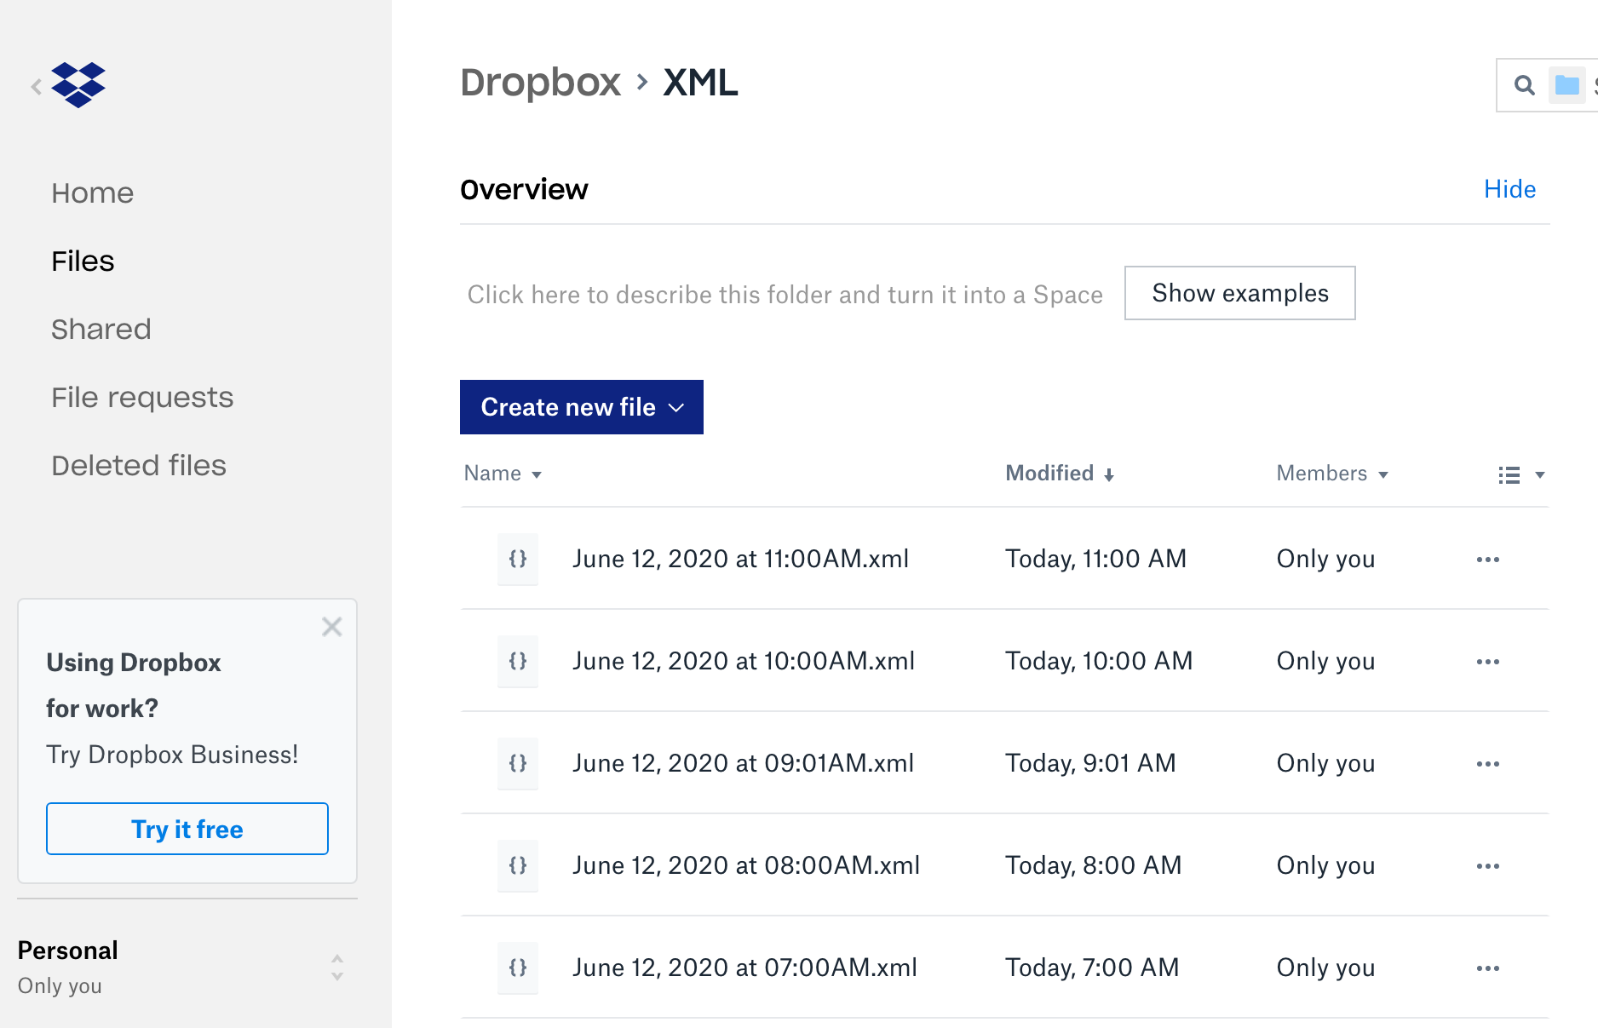Click the folder icon in search box
This screenshot has height=1028, width=1598.
[1566, 85]
